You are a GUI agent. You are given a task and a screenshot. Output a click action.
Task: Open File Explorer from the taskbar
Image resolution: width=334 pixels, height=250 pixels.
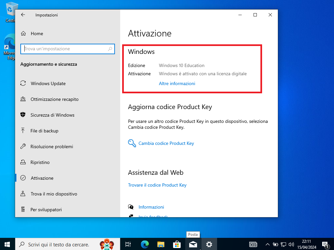(161, 244)
